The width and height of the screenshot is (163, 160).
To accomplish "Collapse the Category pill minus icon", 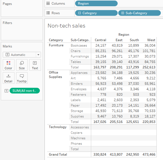I will pyautogui.click(x=79, y=13).
